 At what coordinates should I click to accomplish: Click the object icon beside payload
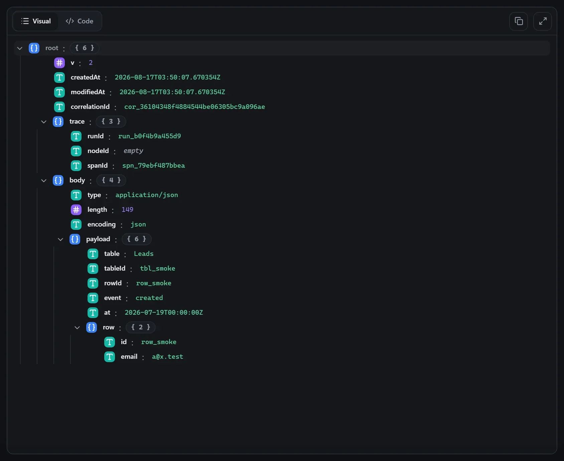click(75, 239)
